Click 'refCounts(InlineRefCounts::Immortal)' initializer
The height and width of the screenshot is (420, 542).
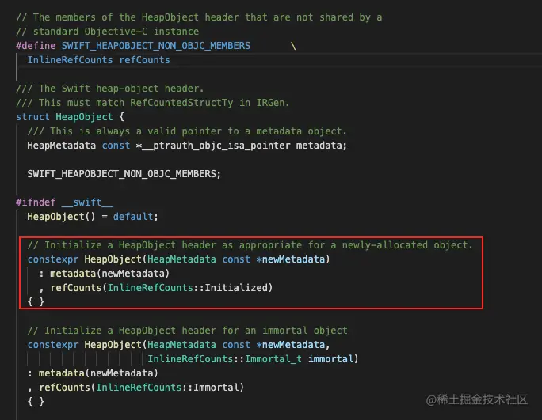tap(141, 388)
